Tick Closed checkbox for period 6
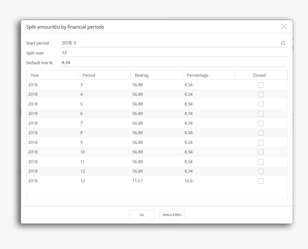 pos(261,114)
